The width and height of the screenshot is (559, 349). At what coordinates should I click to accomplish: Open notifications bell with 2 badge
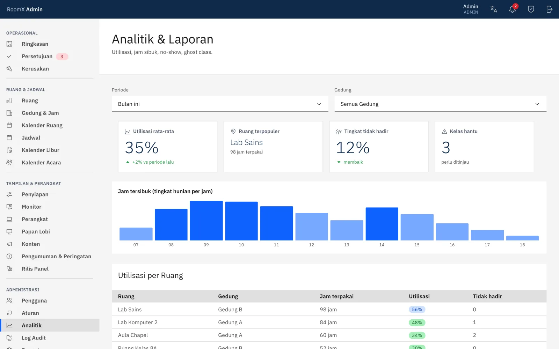(513, 9)
